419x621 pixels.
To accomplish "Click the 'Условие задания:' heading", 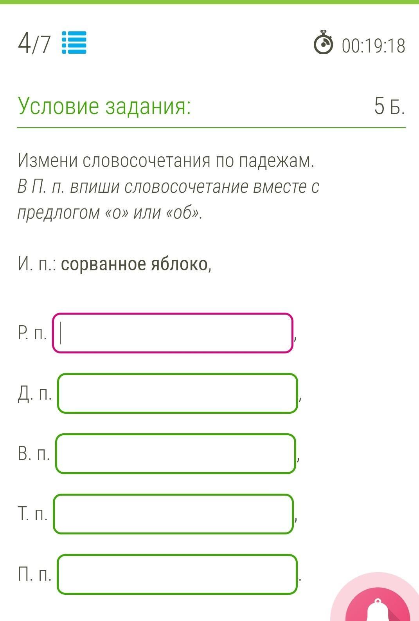I will coord(104,106).
